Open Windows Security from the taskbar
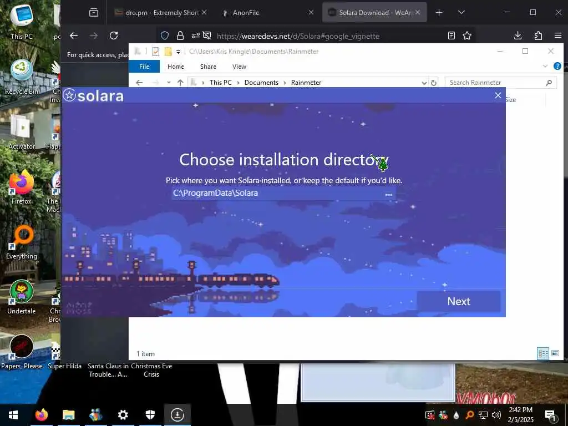The width and height of the screenshot is (568, 426). 150,415
